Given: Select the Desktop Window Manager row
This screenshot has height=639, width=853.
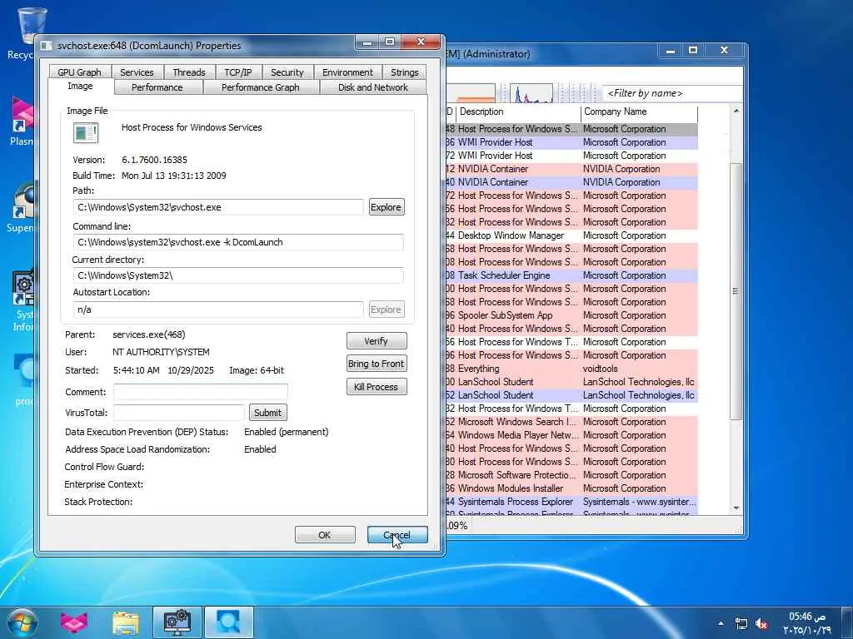Looking at the screenshot, I should [x=571, y=235].
